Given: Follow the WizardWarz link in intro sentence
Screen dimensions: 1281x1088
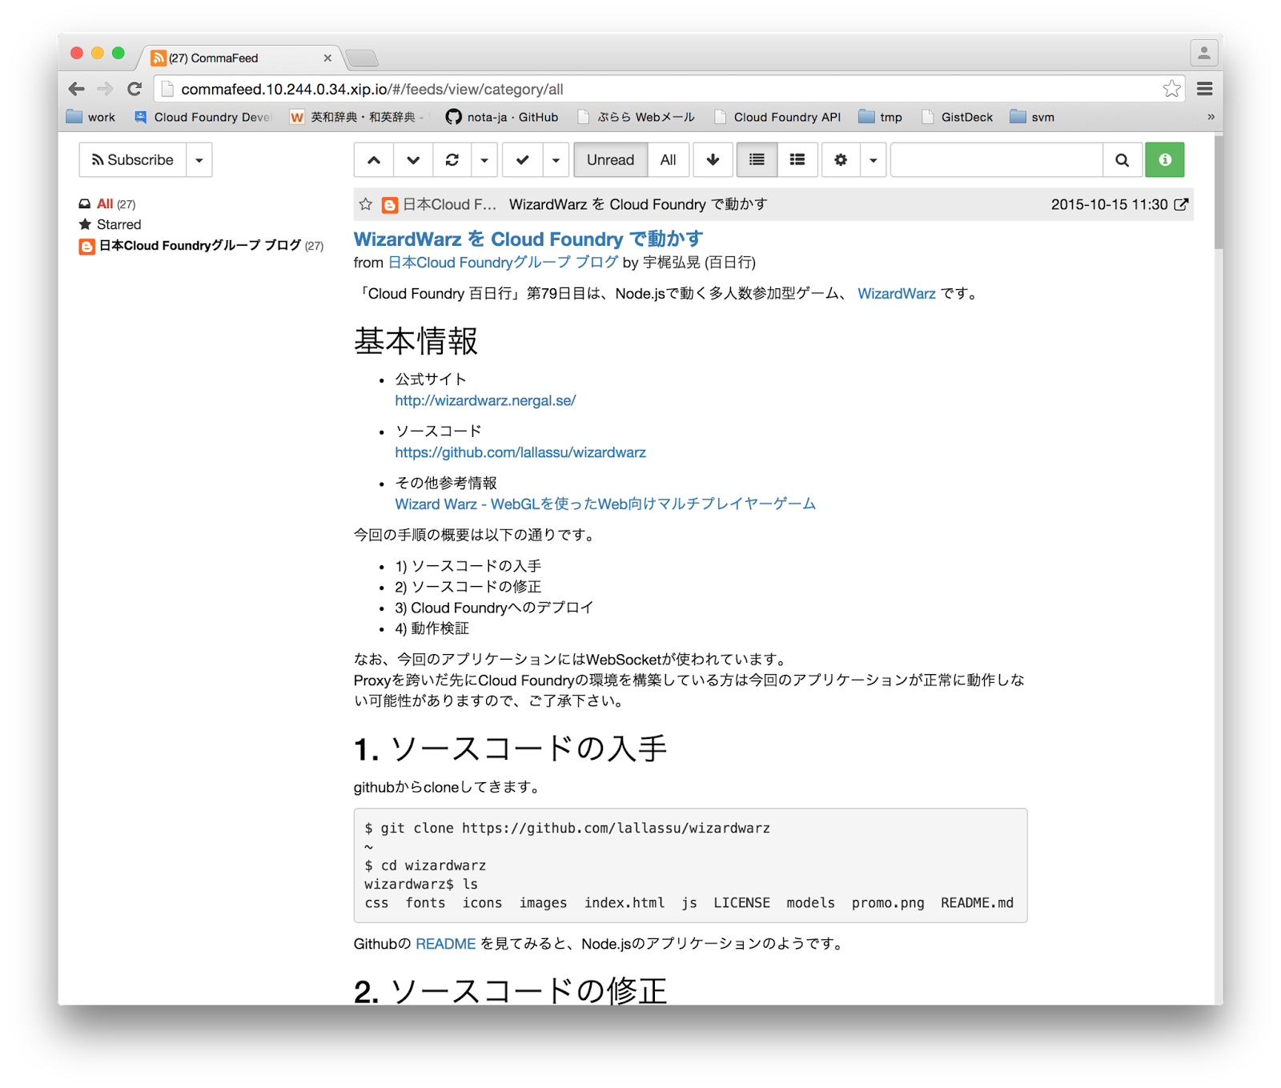Looking at the screenshot, I should tap(897, 294).
